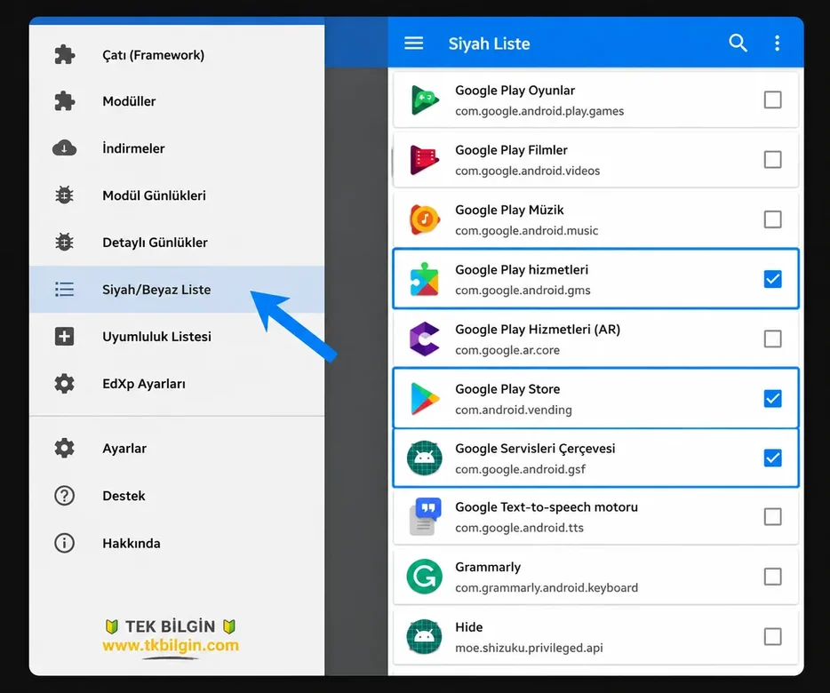Click the cloud download icon beside İndirmeler
Image resolution: width=830 pixels, height=693 pixels.
pos(65,148)
